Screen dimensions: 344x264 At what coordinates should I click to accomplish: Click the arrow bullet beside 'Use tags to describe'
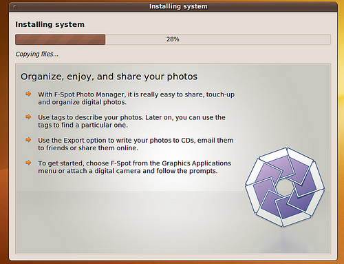[28, 116]
